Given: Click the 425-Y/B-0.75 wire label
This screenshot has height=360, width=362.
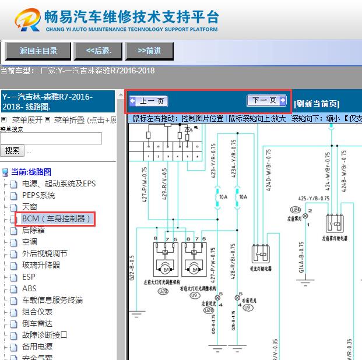Looking at the screenshot, I should [x=314, y=199].
